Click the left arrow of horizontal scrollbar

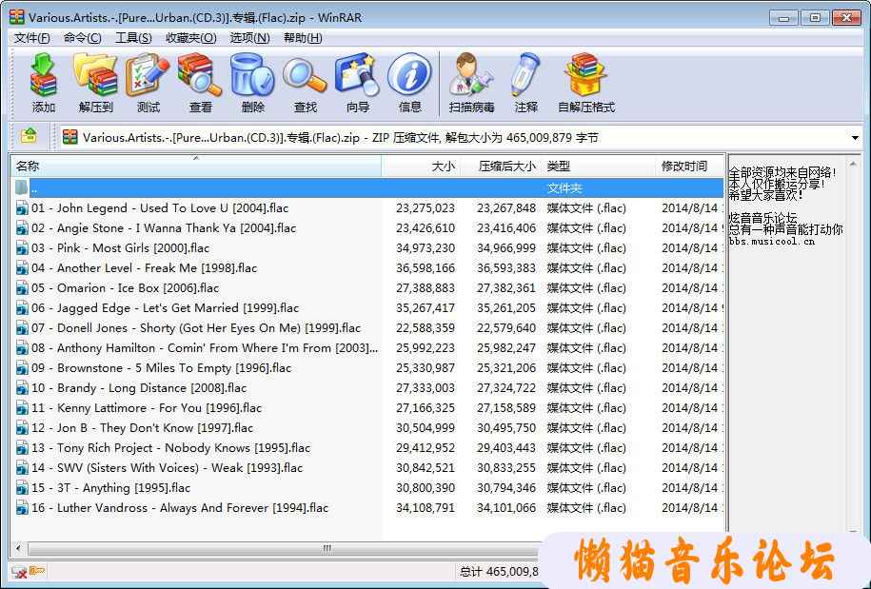[18, 548]
